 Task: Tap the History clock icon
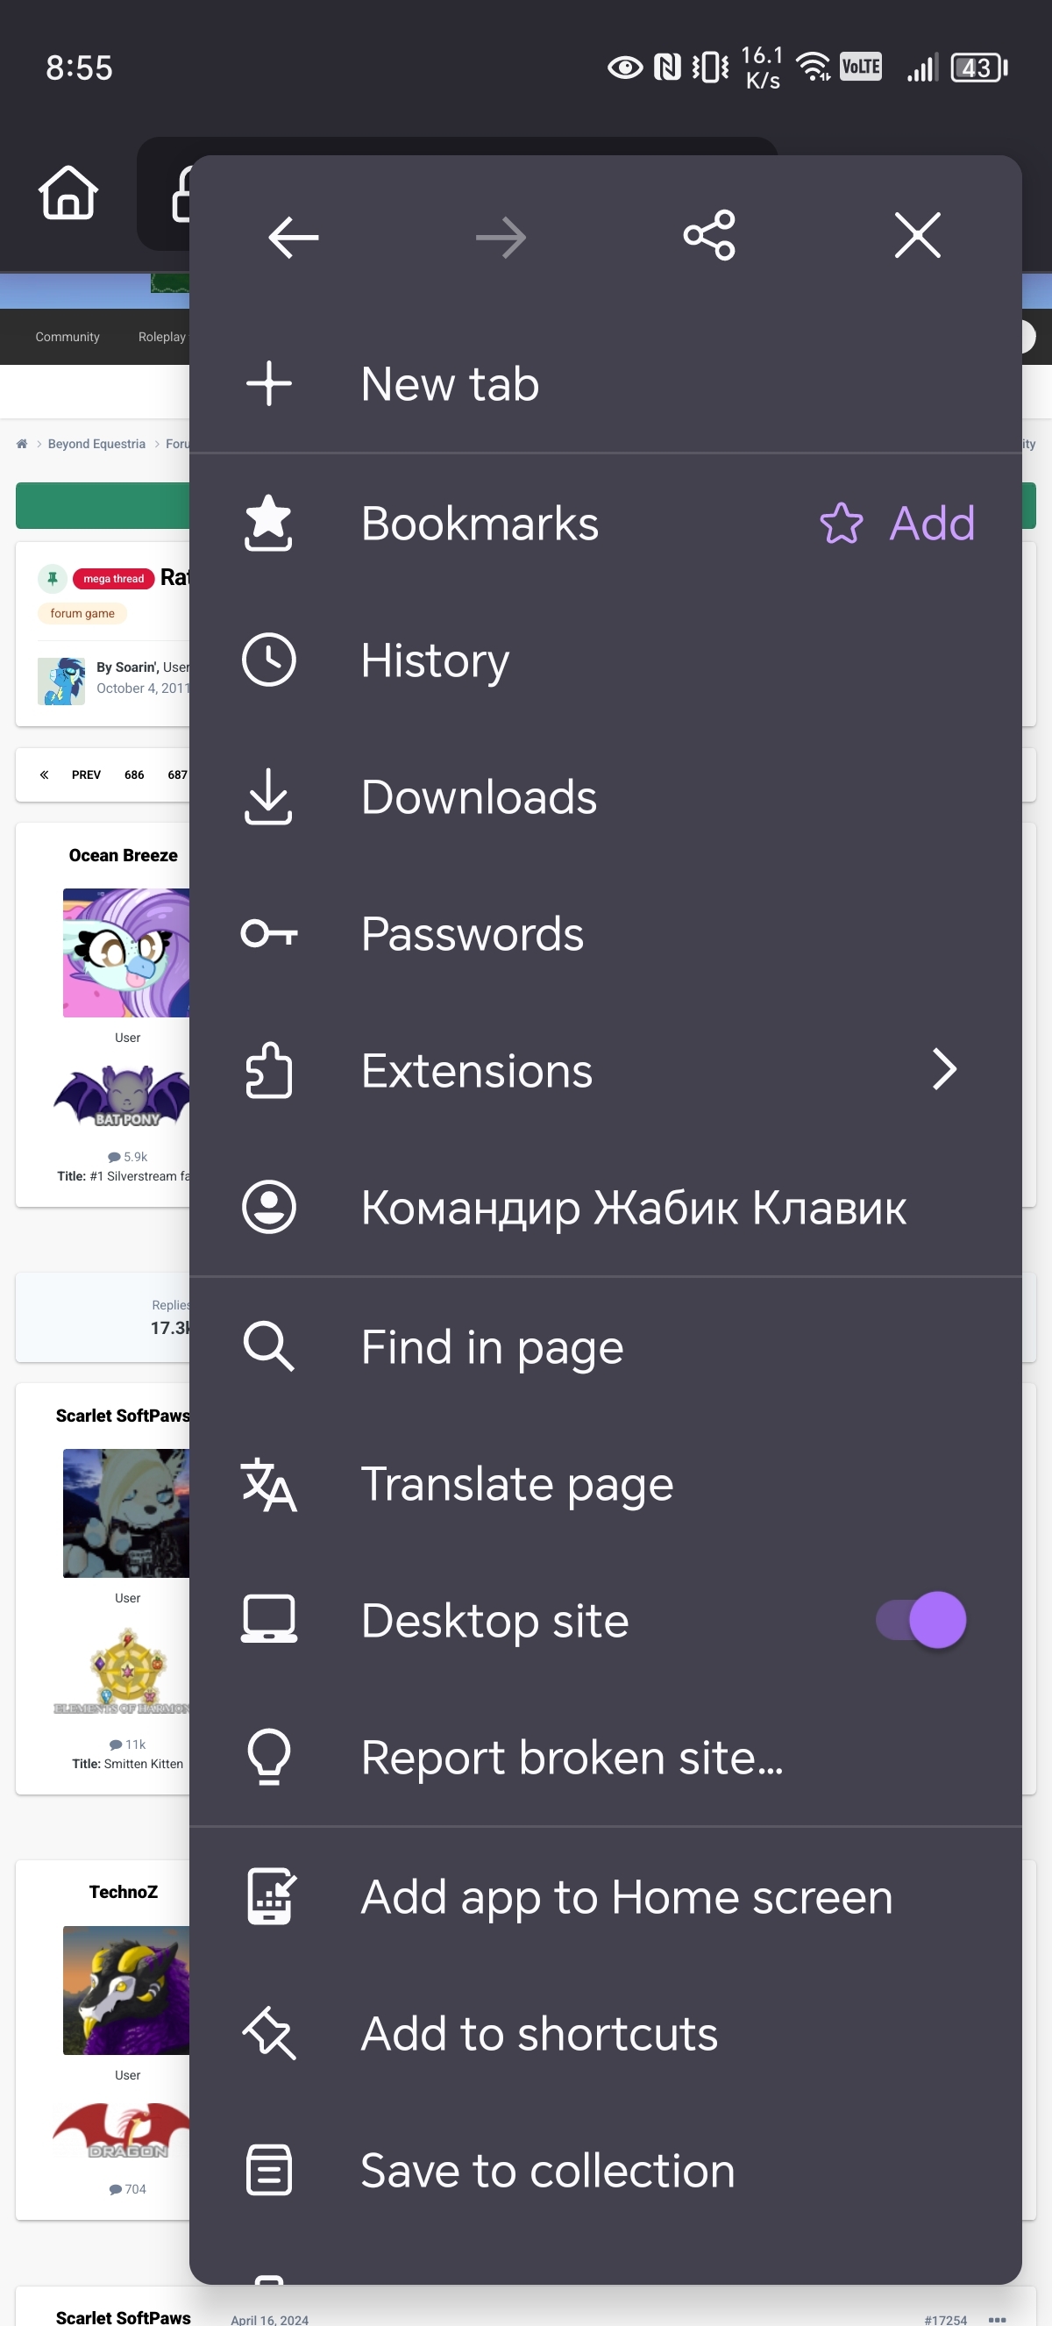pos(269,660)
